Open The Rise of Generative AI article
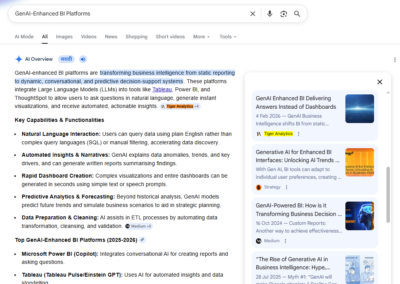The width and height of the screenshot is (400, 284). 293,263
